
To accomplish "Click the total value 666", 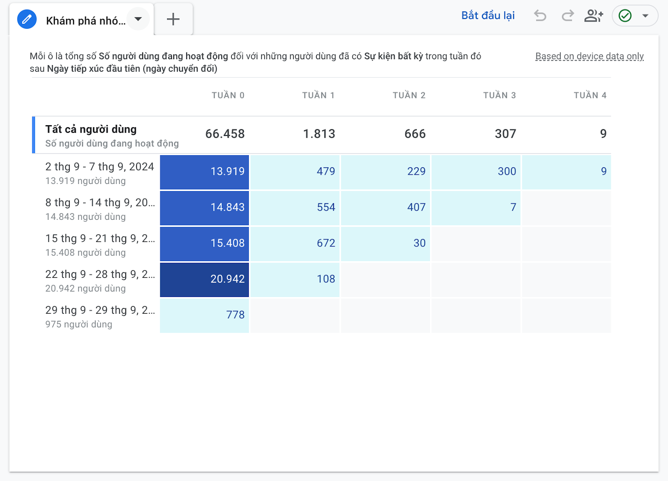I will coord(415,134).
